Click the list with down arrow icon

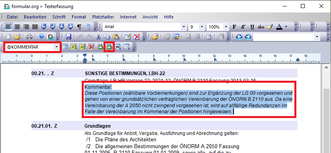coord(127,47)
